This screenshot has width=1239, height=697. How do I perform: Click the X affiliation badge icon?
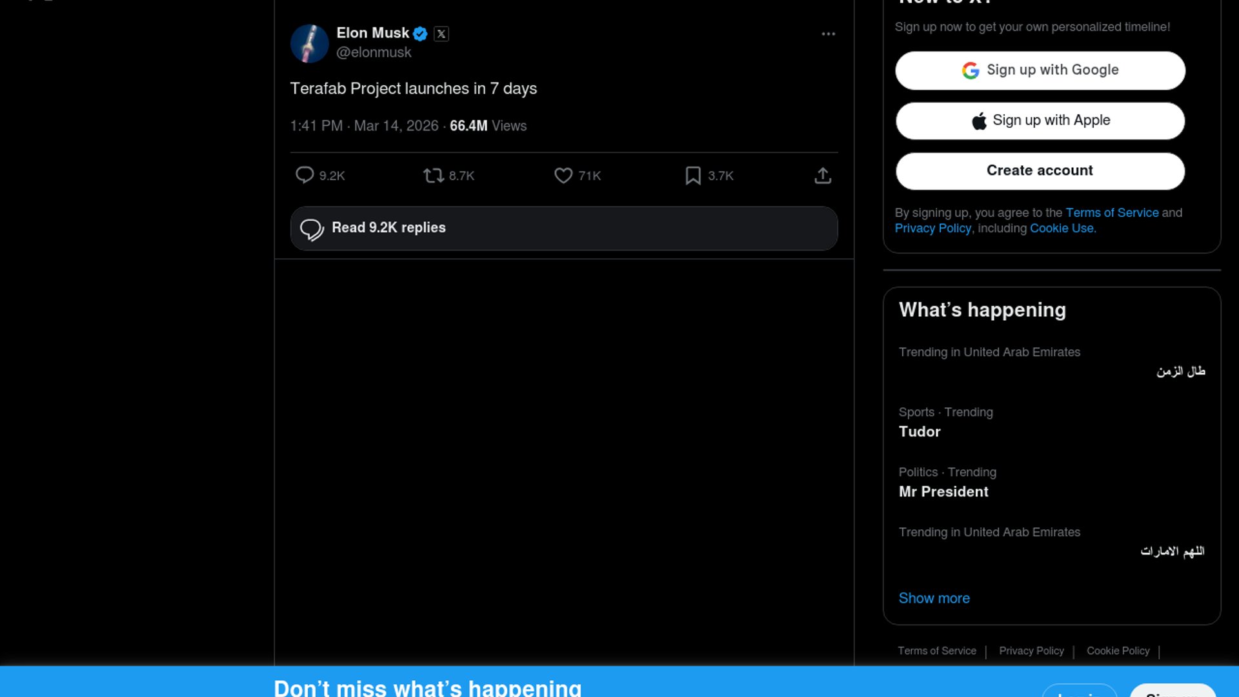pyautogui.click(x=441, y=34)
